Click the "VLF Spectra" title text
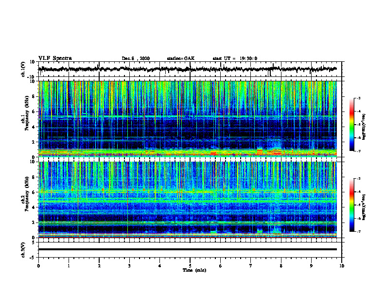The height and width of the screenshot is (298, 385). pos(55,58)
